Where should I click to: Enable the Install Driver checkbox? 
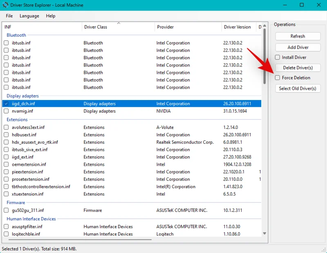[x=278, y=57]
